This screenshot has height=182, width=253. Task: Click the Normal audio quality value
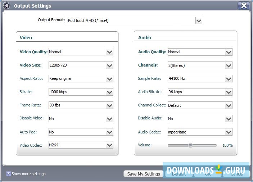(x=174, y=52)
